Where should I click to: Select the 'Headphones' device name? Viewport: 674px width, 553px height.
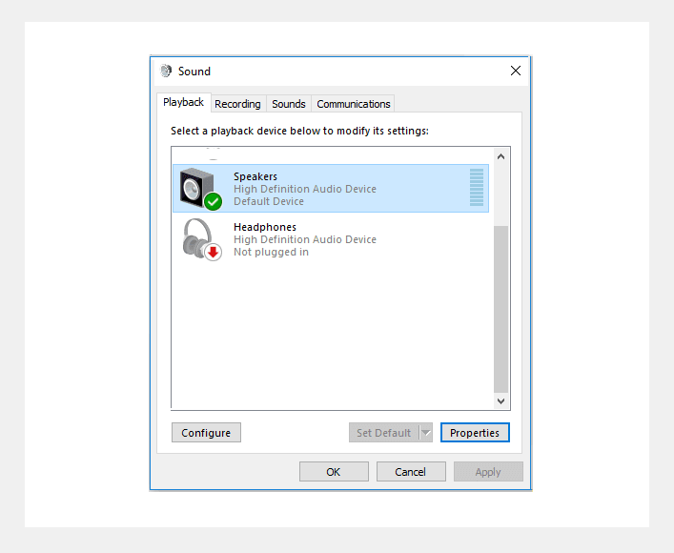click(265, 227)
